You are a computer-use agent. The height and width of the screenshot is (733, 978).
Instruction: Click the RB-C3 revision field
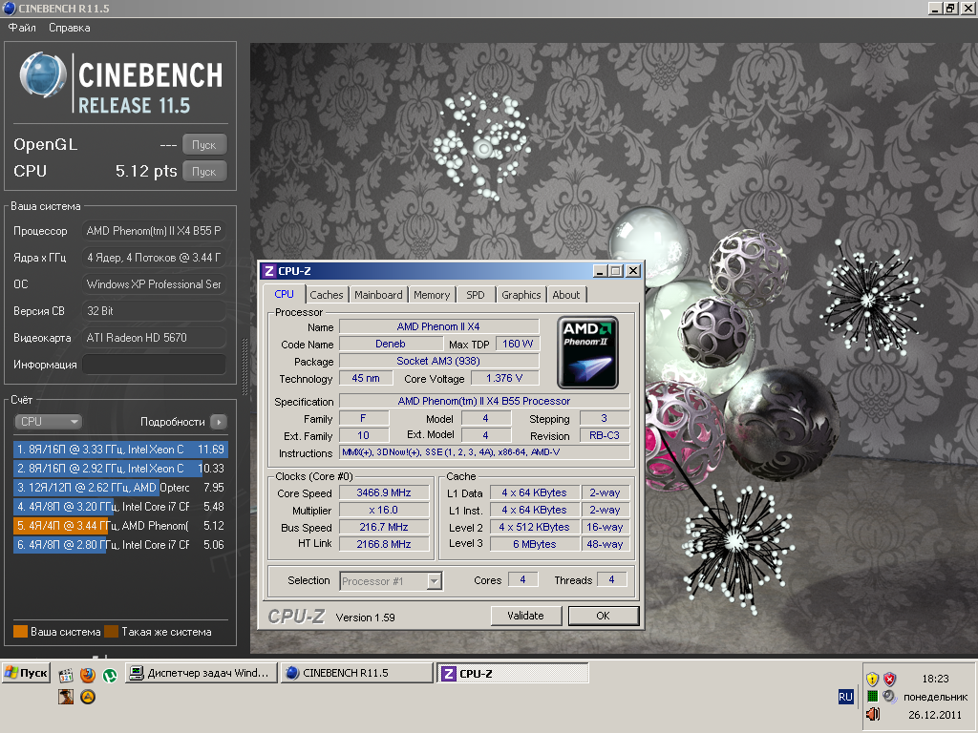tap(605, 435)
